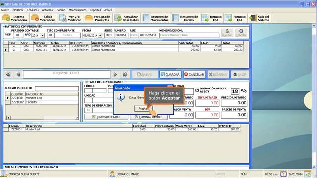The image size is (317, 178).
Task: Open the Formato 13.1 report
Action: 236,18
